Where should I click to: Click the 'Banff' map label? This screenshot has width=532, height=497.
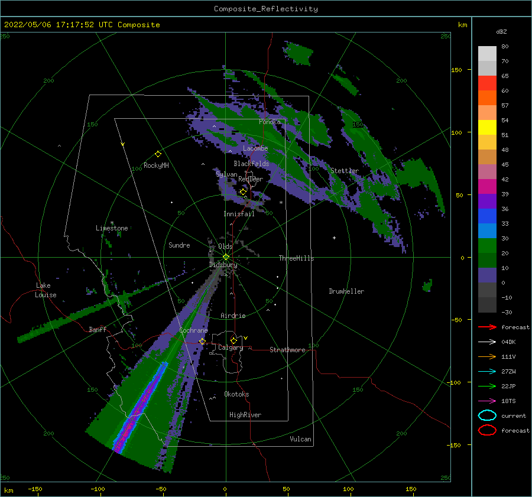pos(98,329)
